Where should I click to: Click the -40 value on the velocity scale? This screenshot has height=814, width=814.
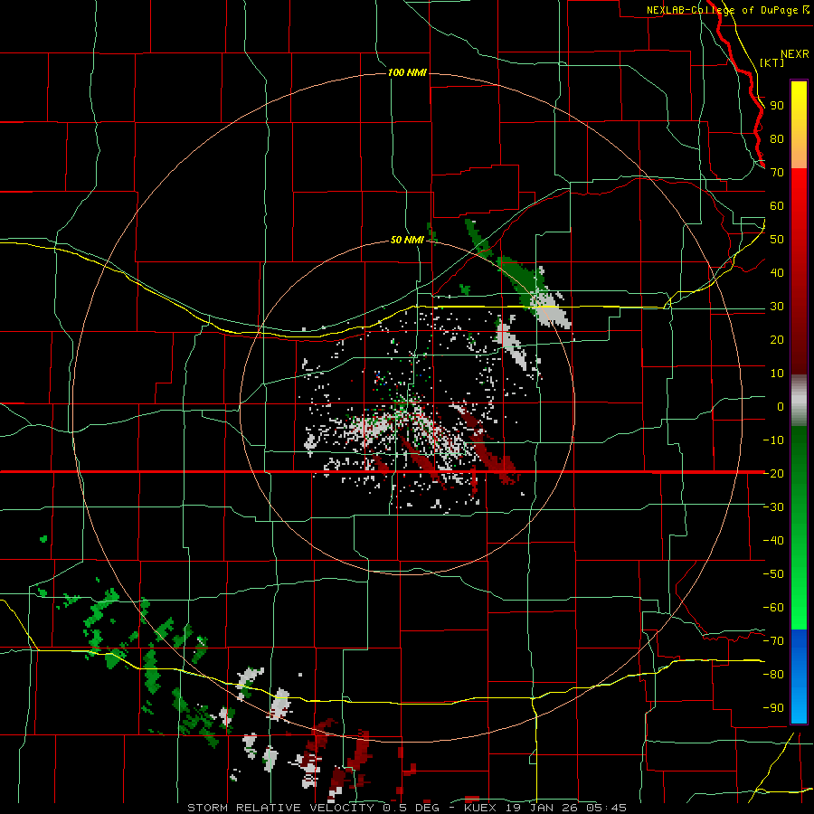773,541
